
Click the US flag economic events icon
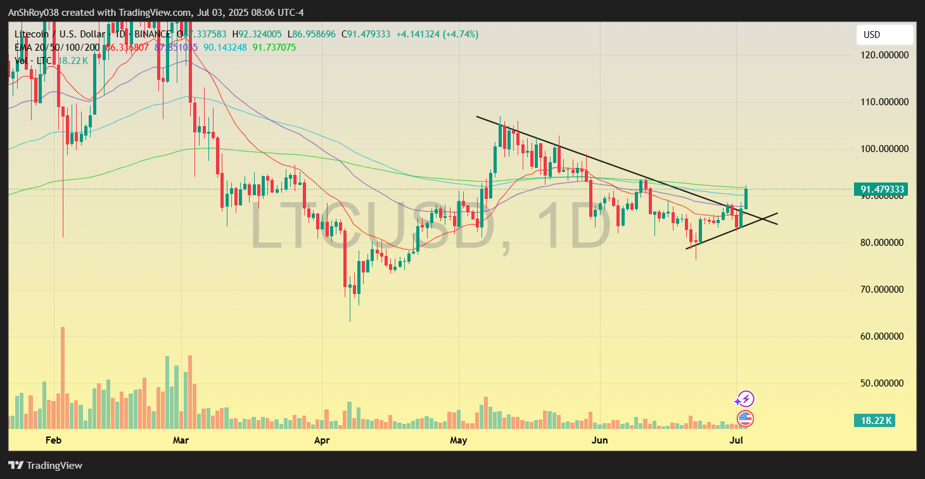tap(745, 419)
